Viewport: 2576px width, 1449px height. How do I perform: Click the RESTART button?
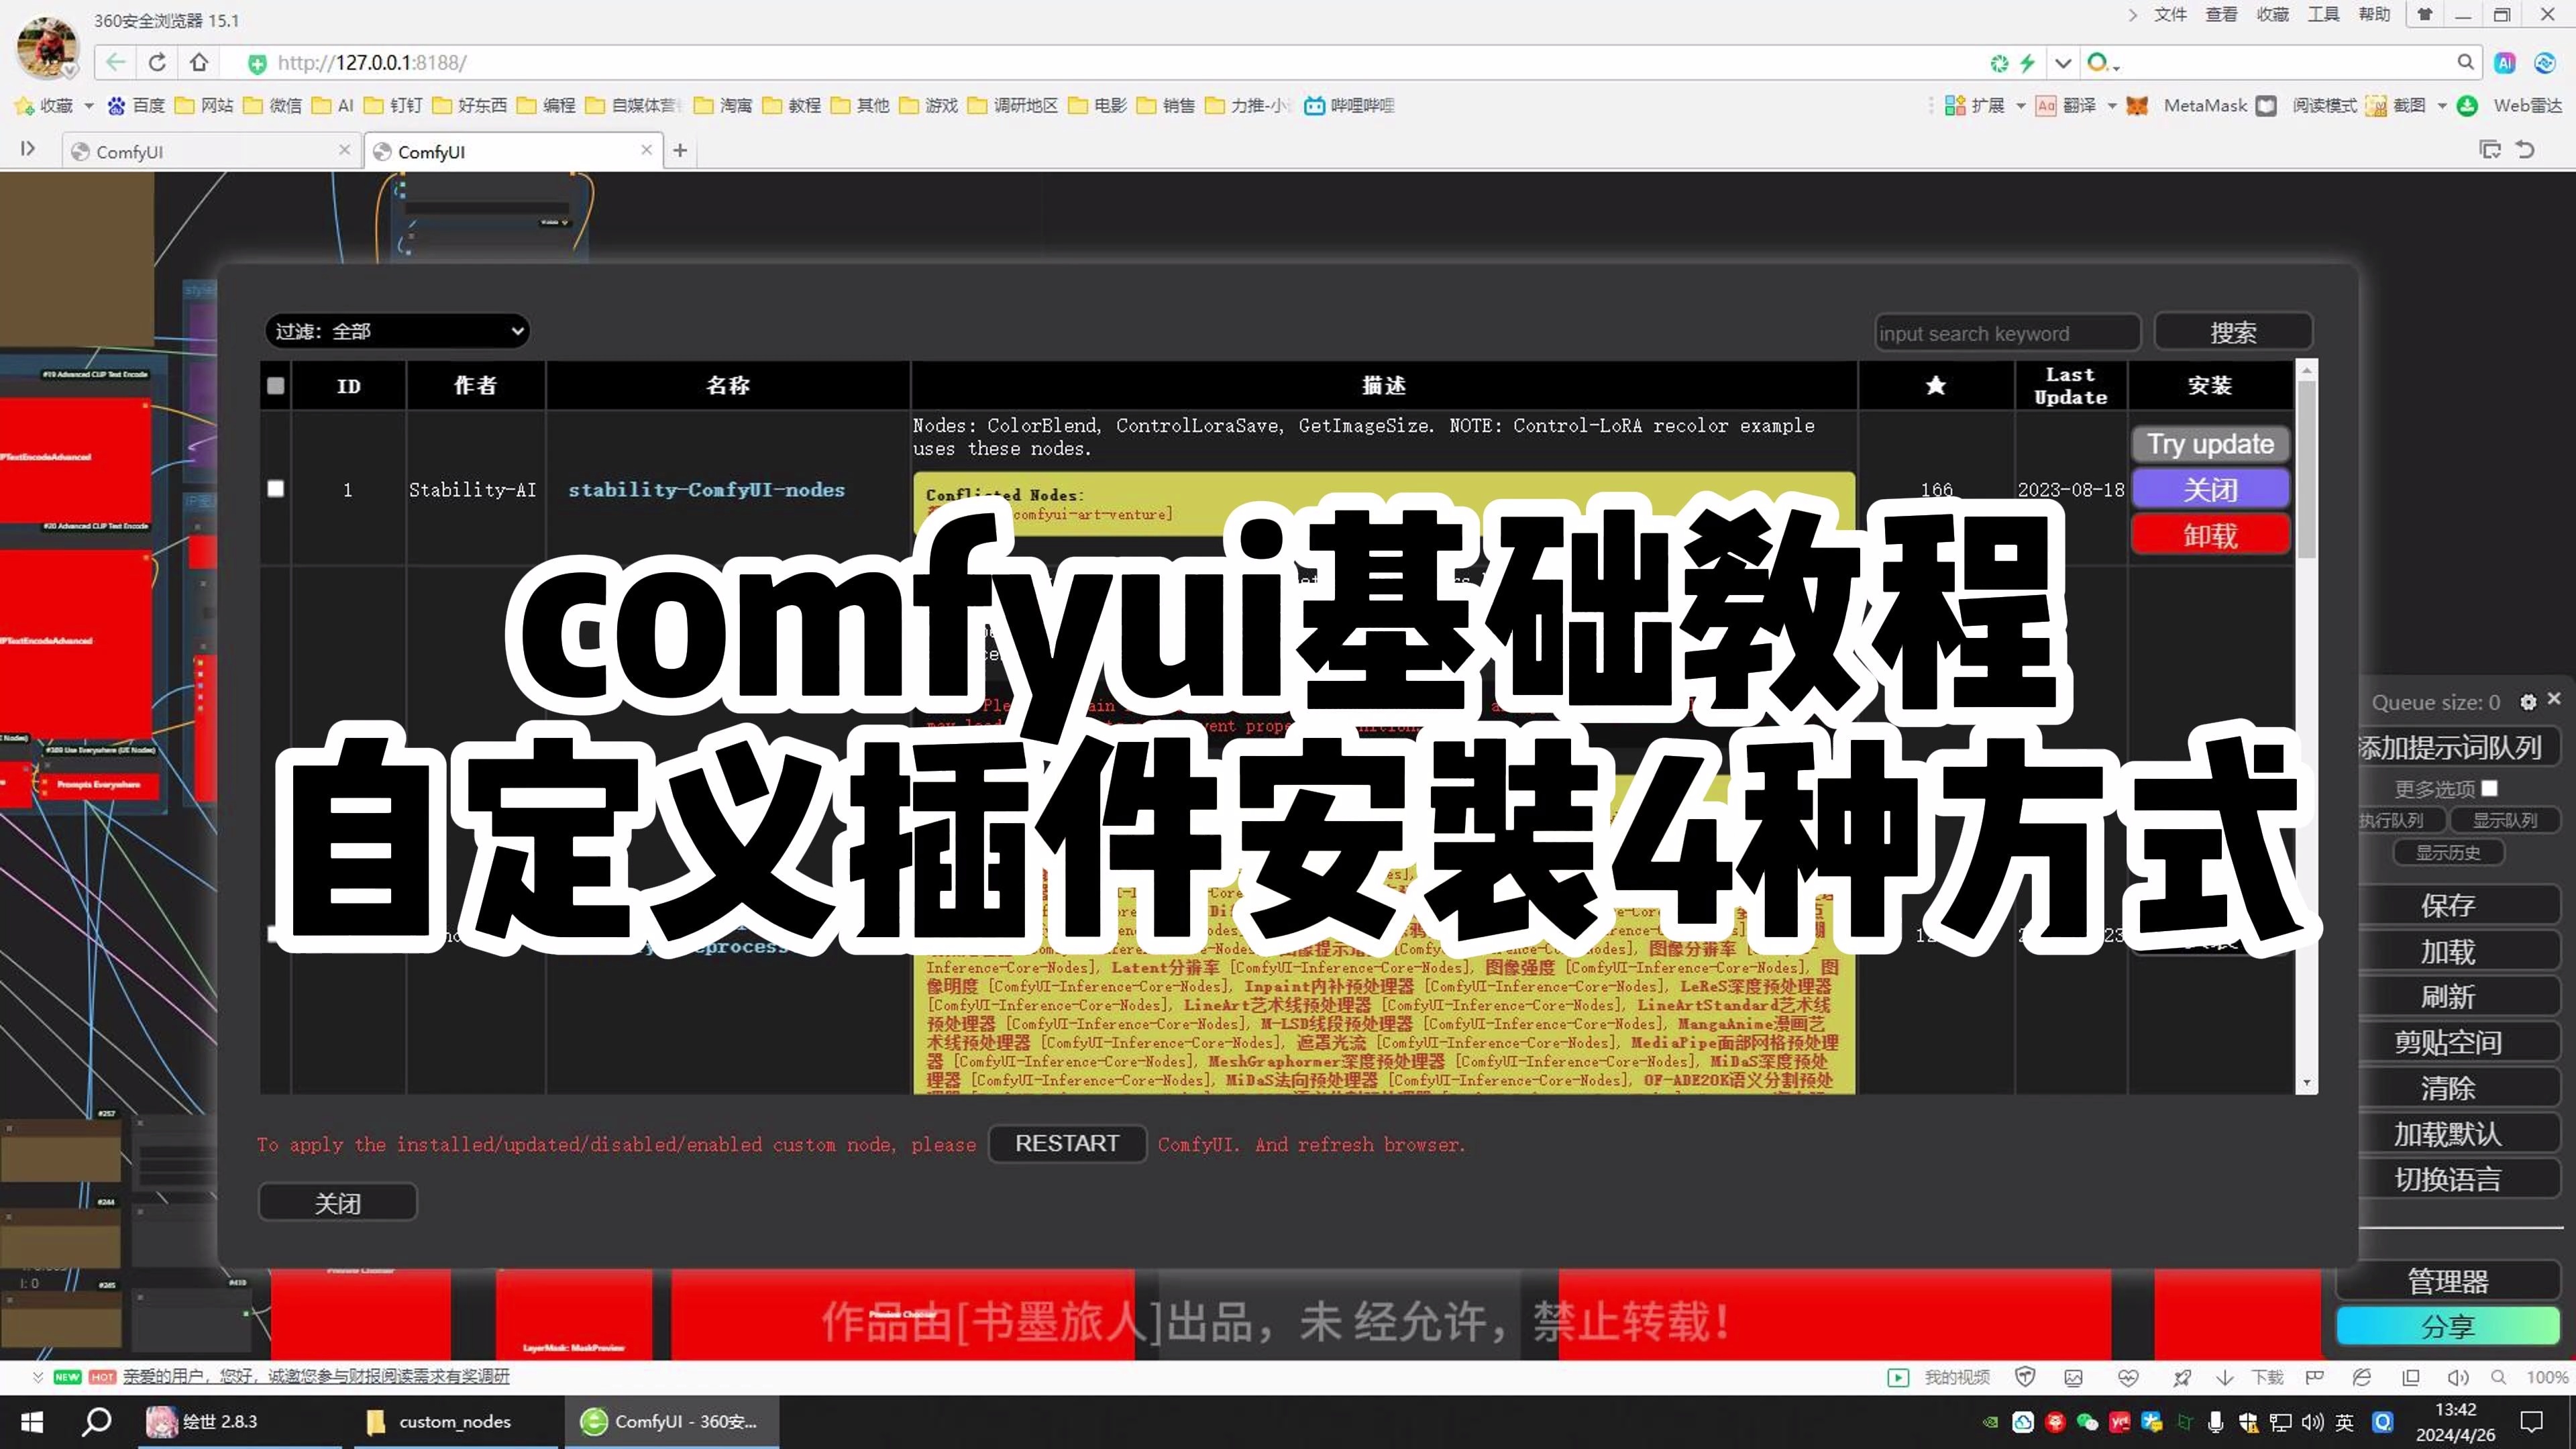pyautogui.click(x=1067, y=1143)
